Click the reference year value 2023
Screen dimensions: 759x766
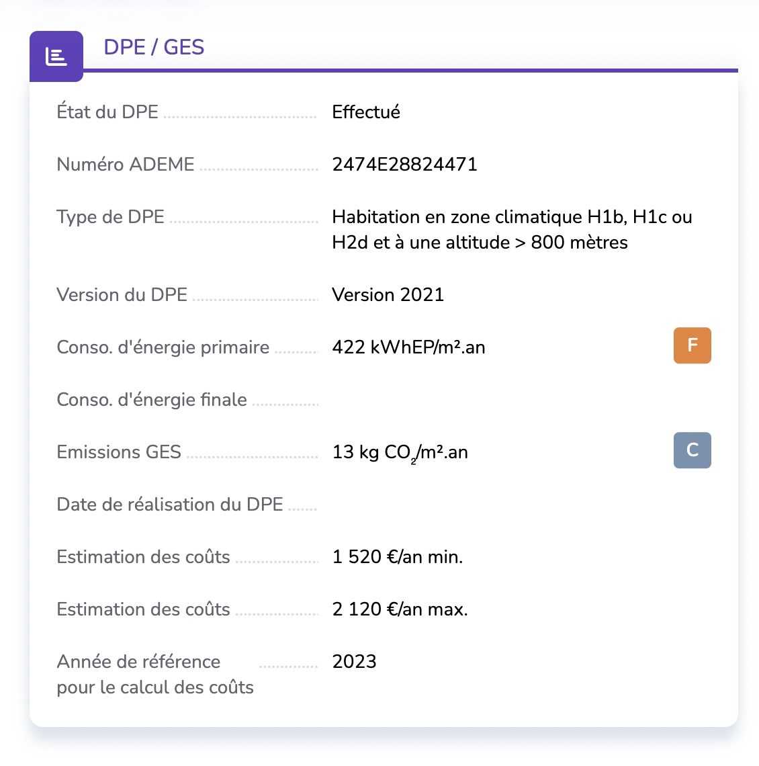tap(354, 662)
